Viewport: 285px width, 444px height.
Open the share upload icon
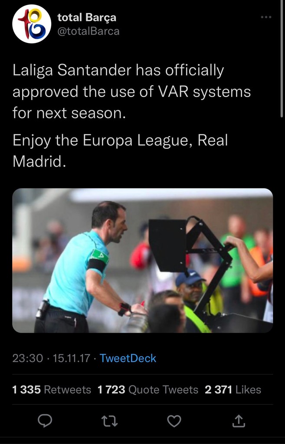[239, 421]
